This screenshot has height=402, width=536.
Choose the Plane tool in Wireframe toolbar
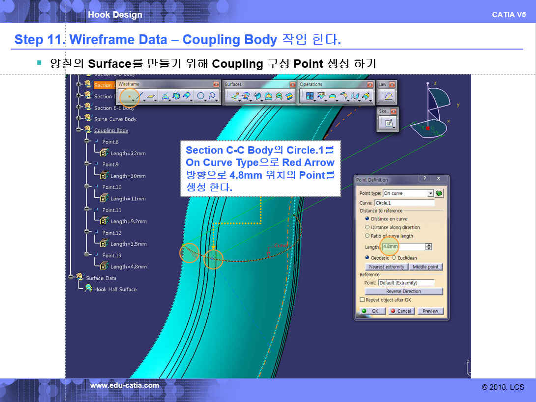point(151,97)
